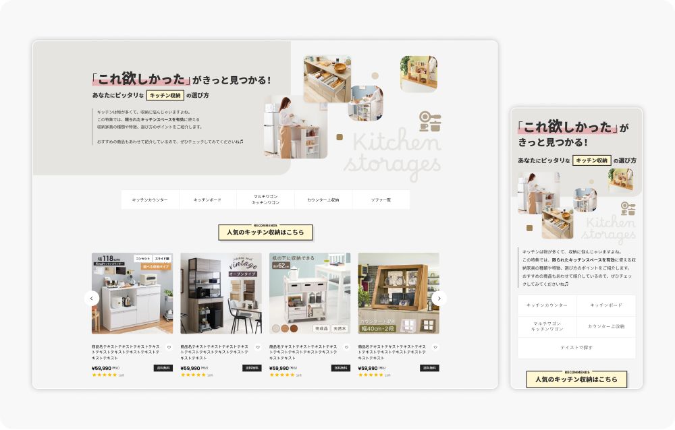Image resolution: width=675 pixels, height=430 pixels.
Task: Tap キッチンボード in the mobile category grid
Action: (606, 305)
